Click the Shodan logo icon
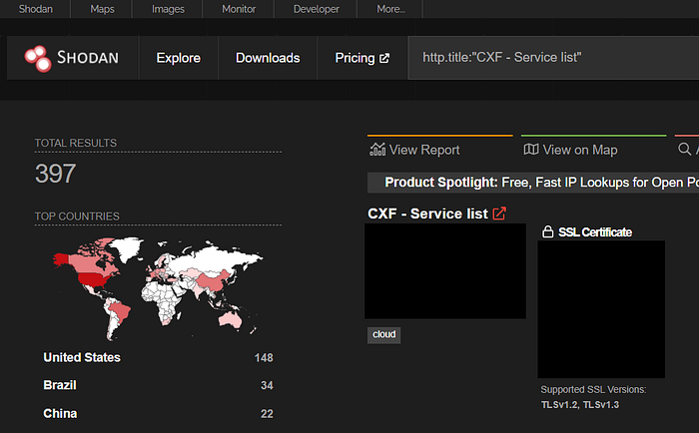Viewport: 699px width, 433px height. coord(38,58)
